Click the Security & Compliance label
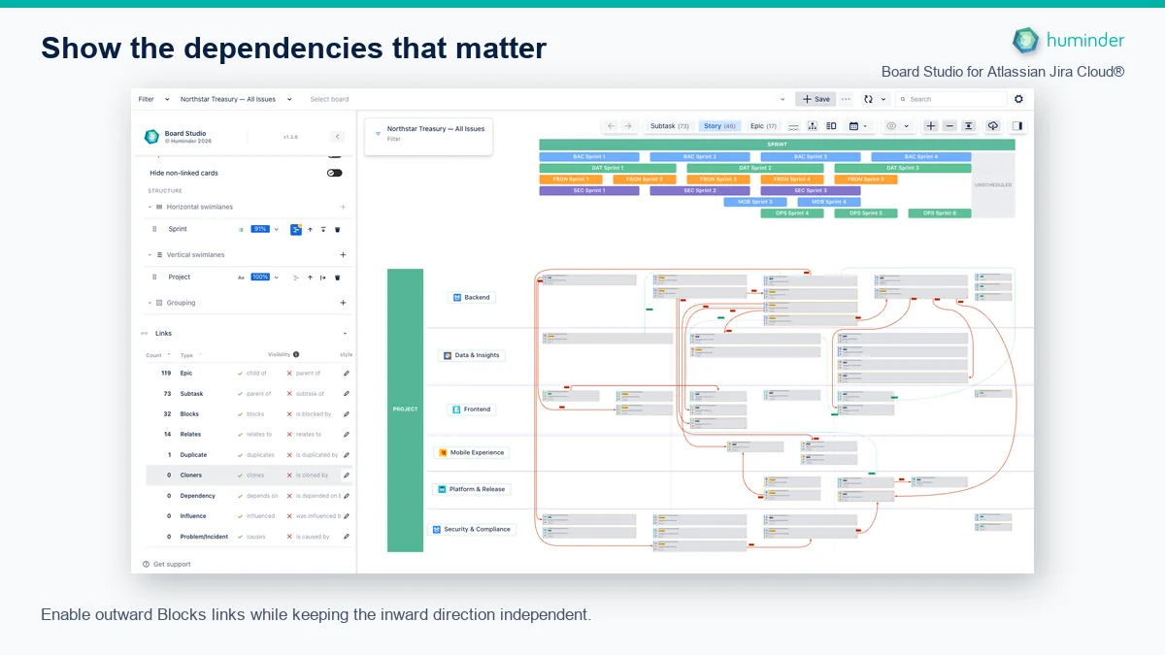 coord(472,530)
